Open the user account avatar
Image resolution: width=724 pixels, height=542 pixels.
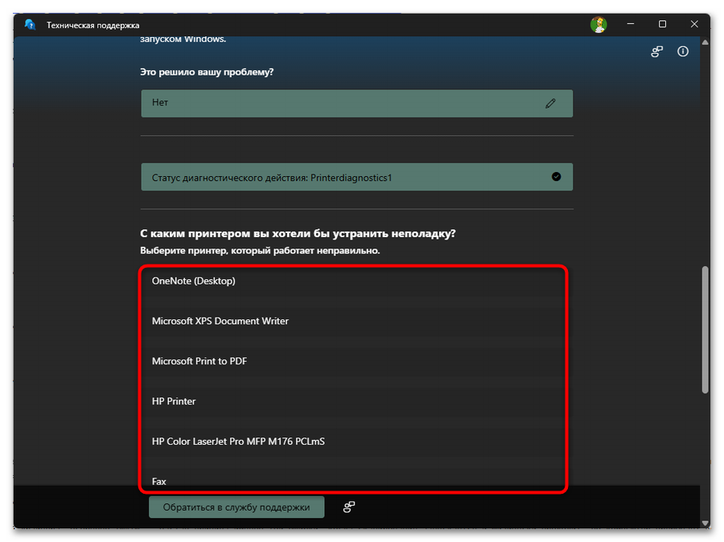[599, 24]
